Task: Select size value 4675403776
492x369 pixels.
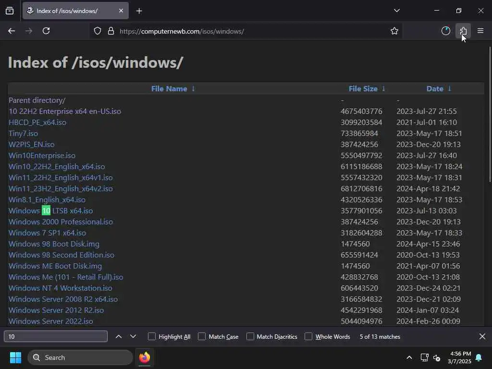Action: tap(361, 111)
